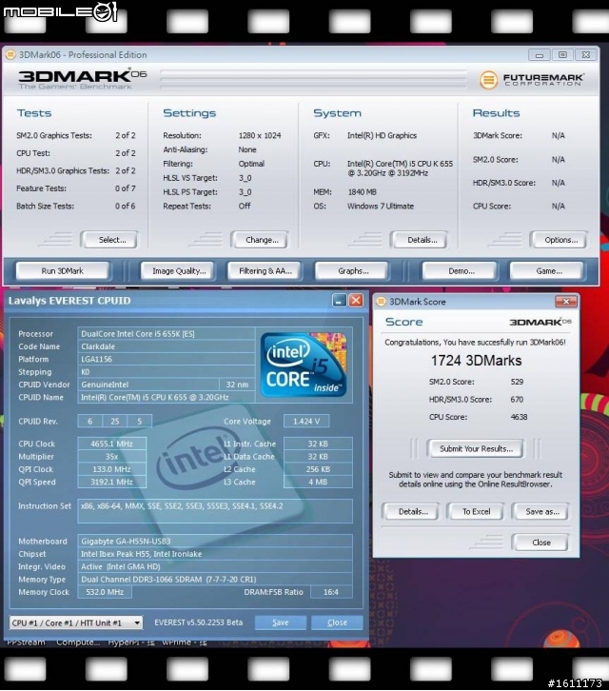609x691 pixels.
Task: Open CPU core selector dropdown
Action: coord(76,622)
